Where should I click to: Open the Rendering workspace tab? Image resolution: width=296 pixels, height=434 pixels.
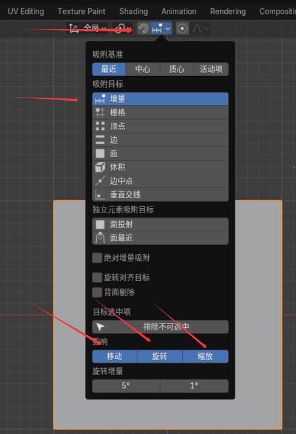pyautogui.click(x=228, y=11)
